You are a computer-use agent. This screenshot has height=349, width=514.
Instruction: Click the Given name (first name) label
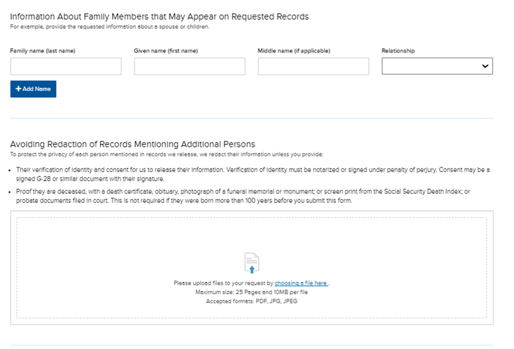point(166,51)
